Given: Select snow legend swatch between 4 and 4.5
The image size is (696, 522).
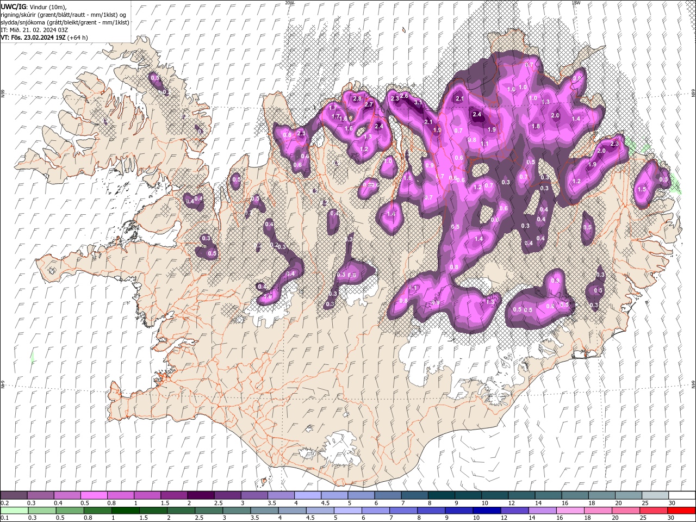Looking at the screenshot, I should click(x=307, y=495).
